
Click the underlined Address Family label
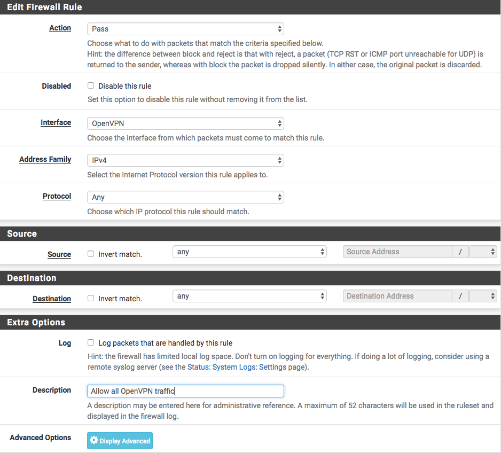pyautogui.click(x=45, y=159)
